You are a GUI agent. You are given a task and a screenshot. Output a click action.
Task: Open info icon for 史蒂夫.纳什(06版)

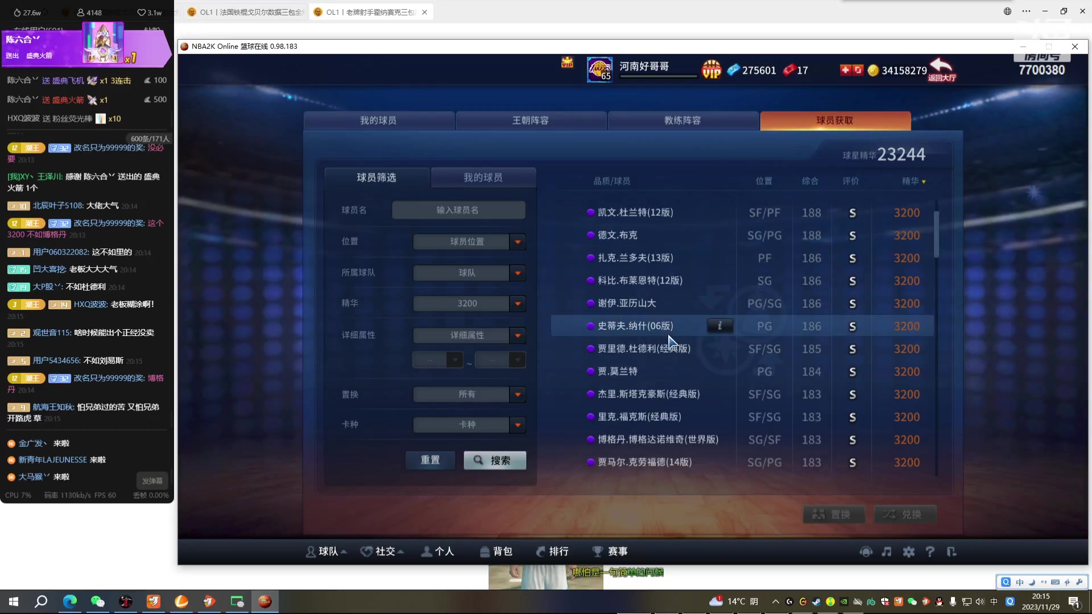719,326
